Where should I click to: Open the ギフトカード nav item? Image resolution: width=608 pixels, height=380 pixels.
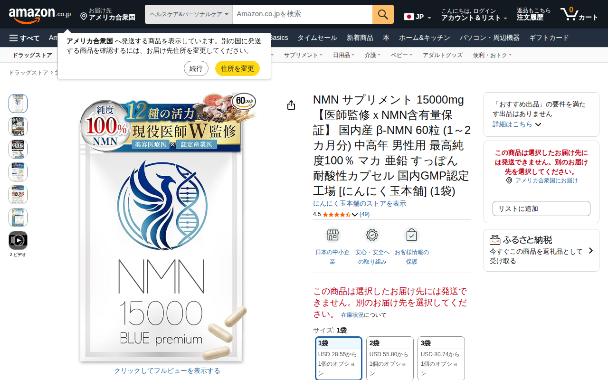(x=549, y=38)
